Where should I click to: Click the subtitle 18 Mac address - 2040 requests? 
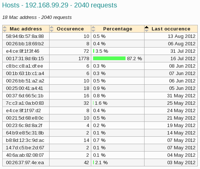coord(37,17)
